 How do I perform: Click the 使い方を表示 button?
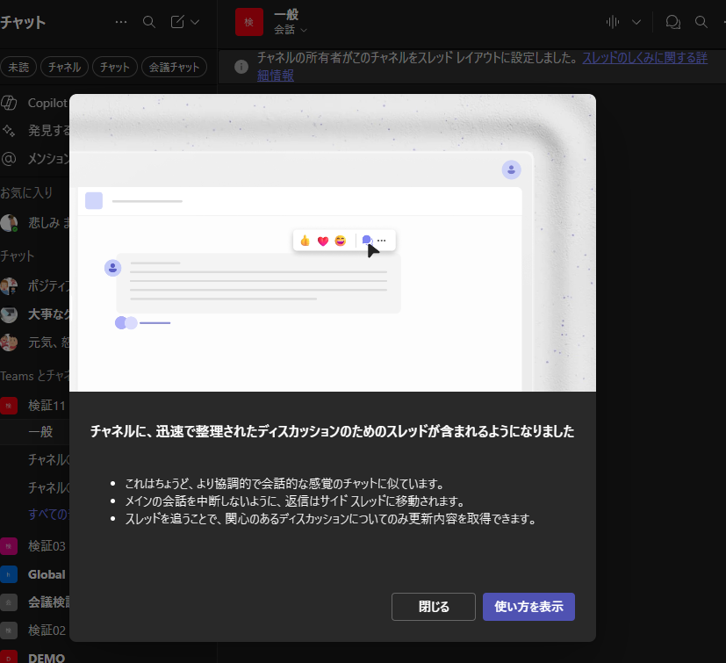coord(528,607)
